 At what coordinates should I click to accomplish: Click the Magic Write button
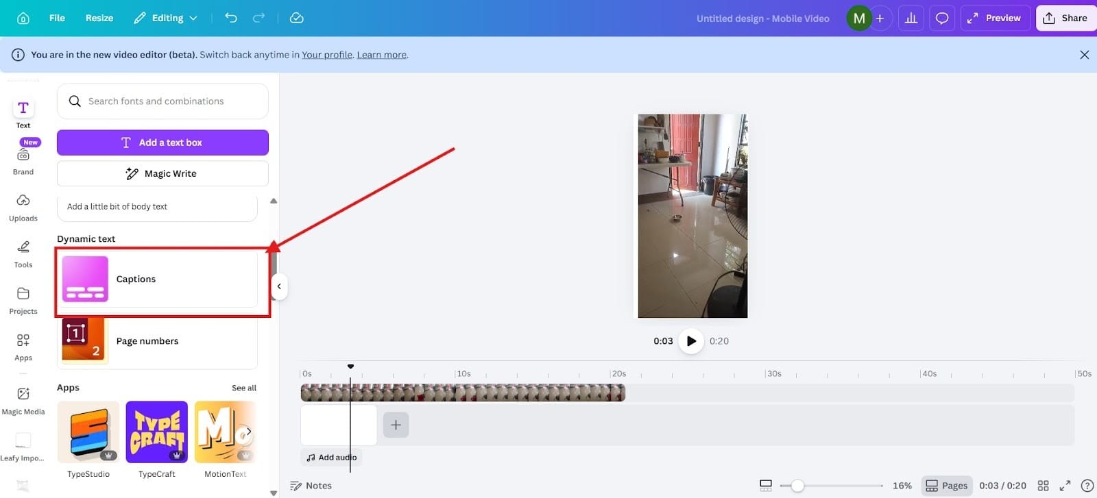(x=162, y=173)
